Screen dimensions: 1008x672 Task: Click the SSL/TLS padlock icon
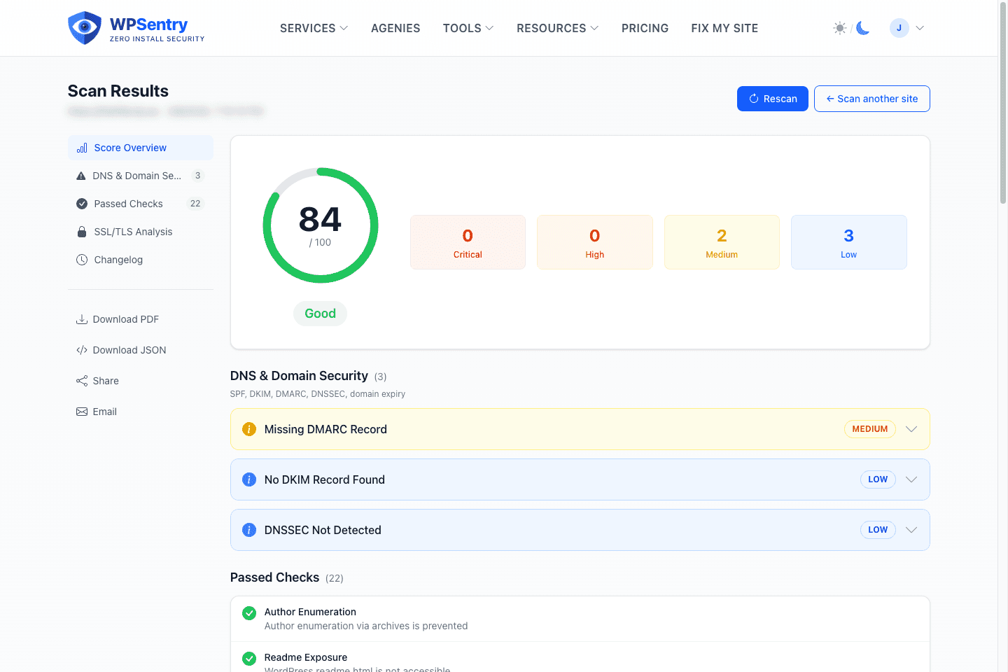tap(82, 232)
